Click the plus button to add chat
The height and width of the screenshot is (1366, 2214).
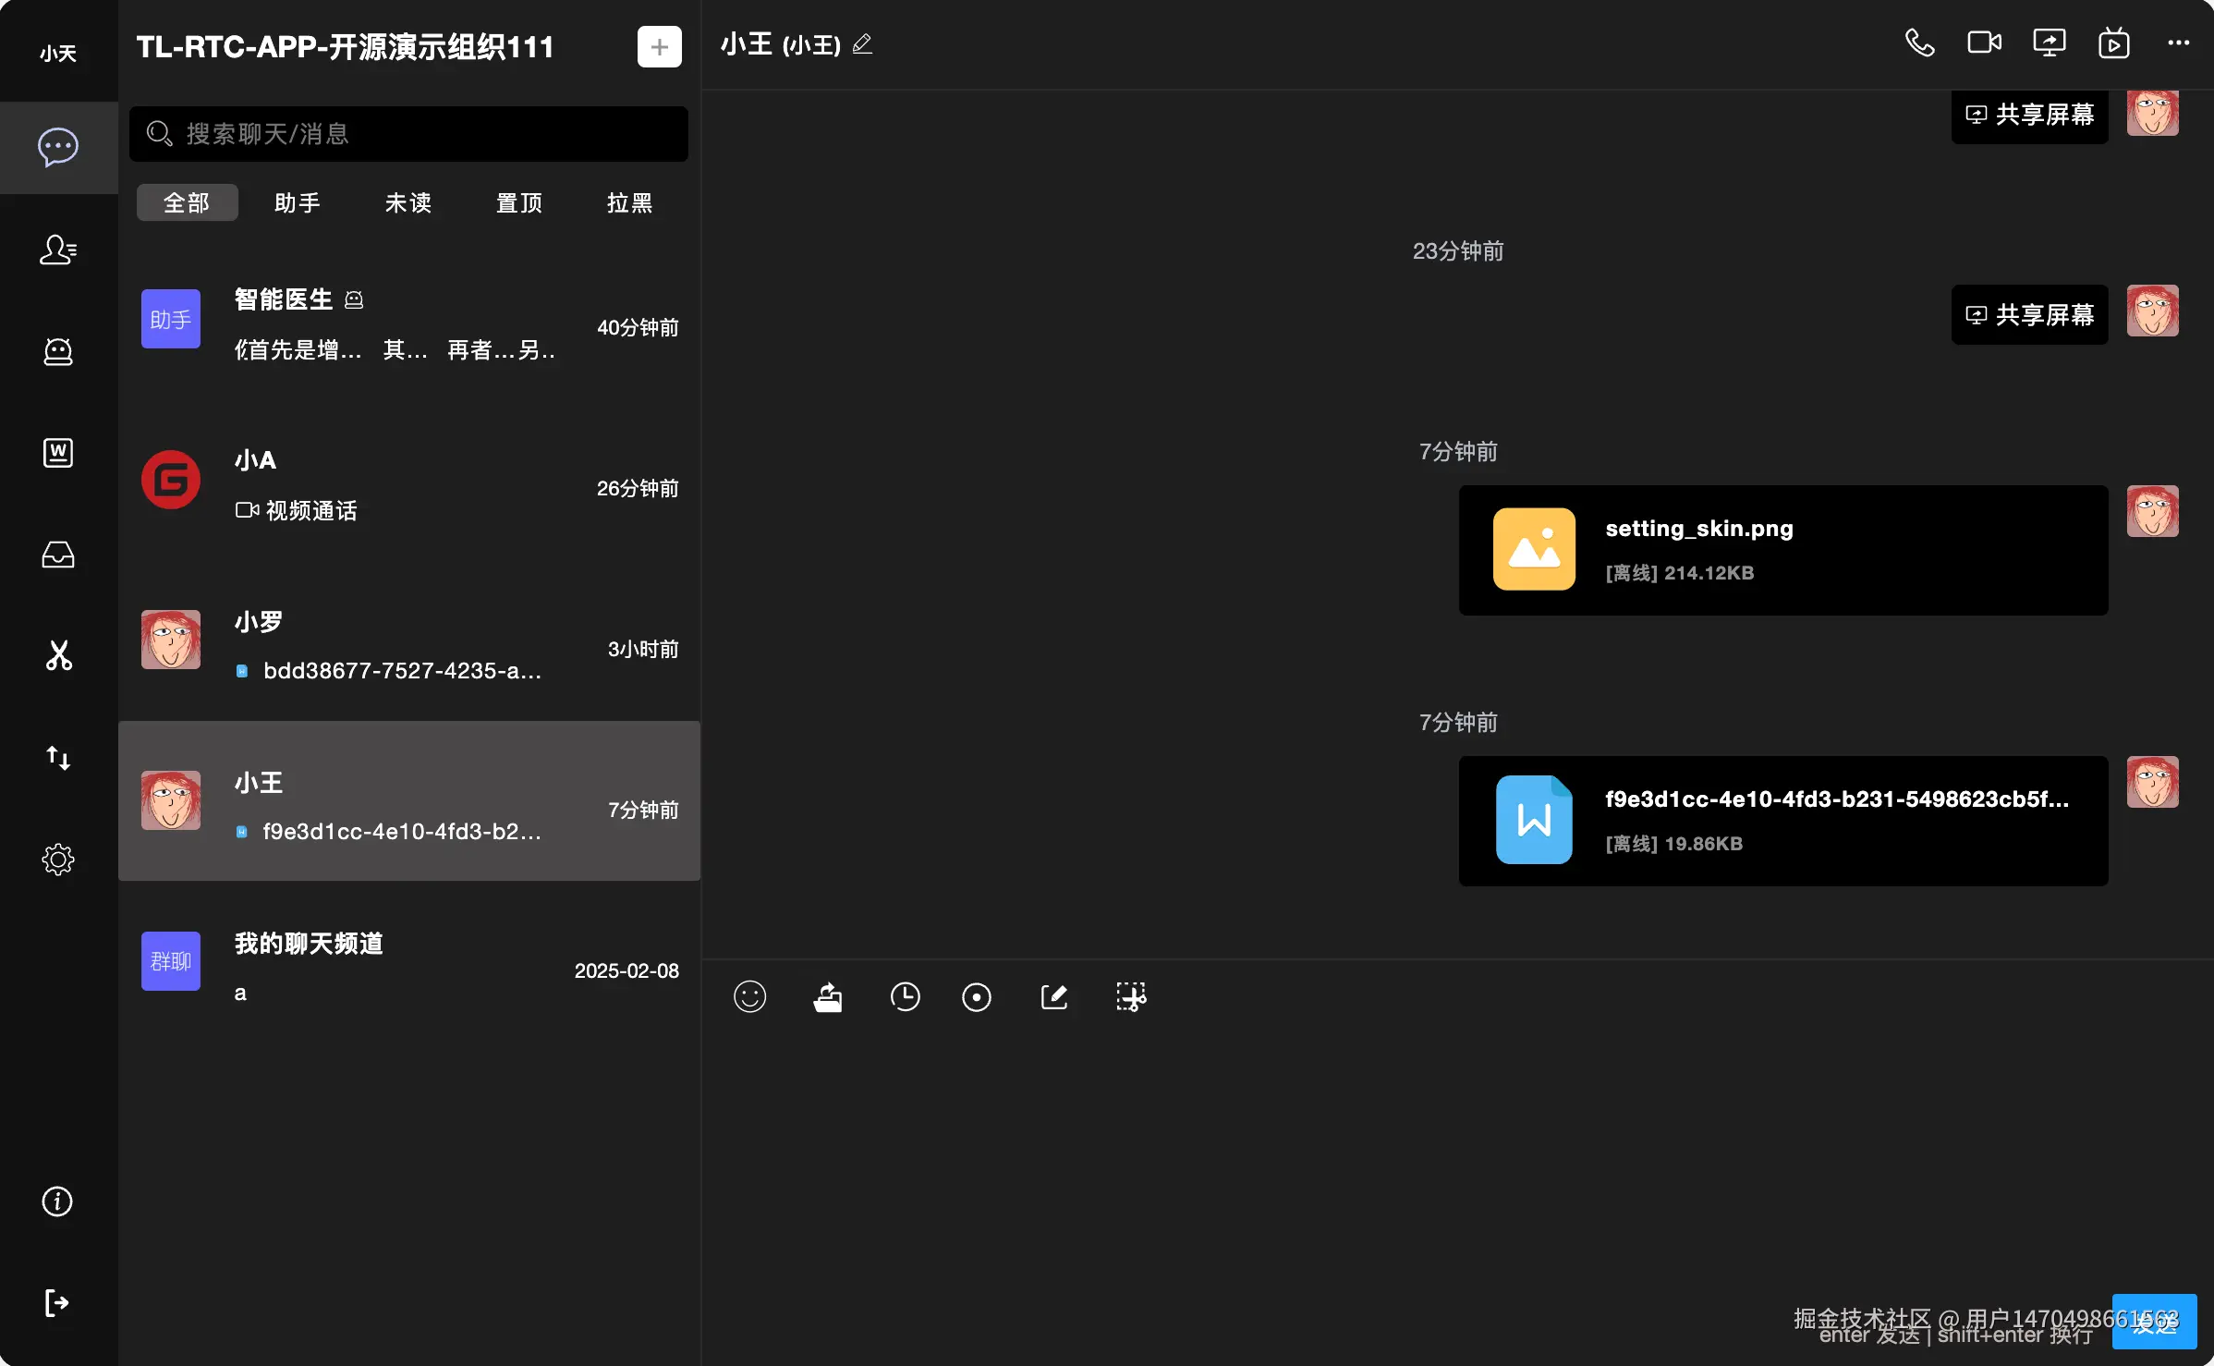(x=659, y=47)
